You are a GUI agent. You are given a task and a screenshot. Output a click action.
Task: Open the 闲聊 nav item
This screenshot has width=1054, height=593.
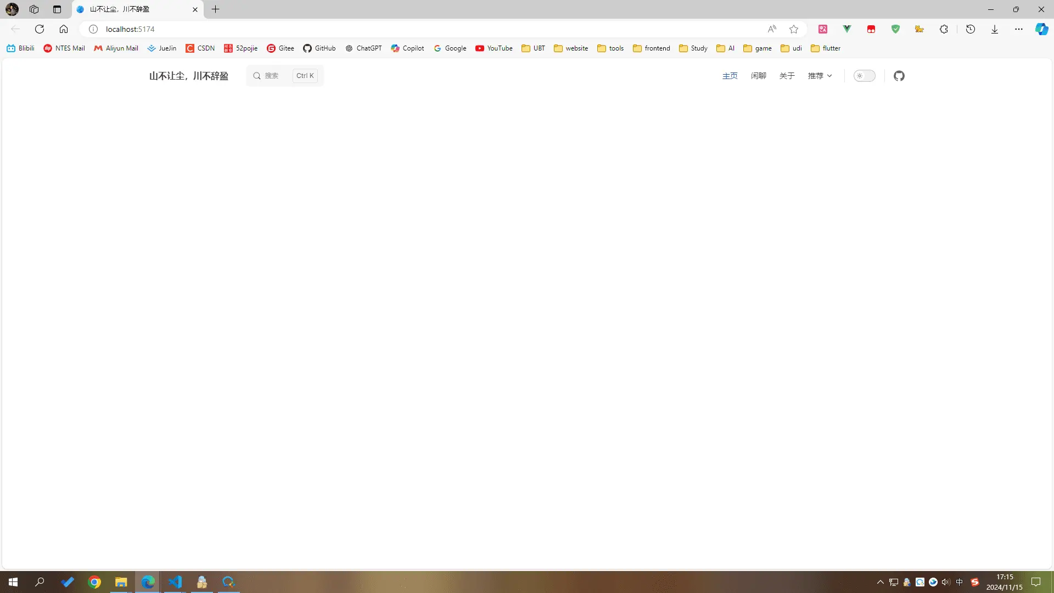pos(758,76)
